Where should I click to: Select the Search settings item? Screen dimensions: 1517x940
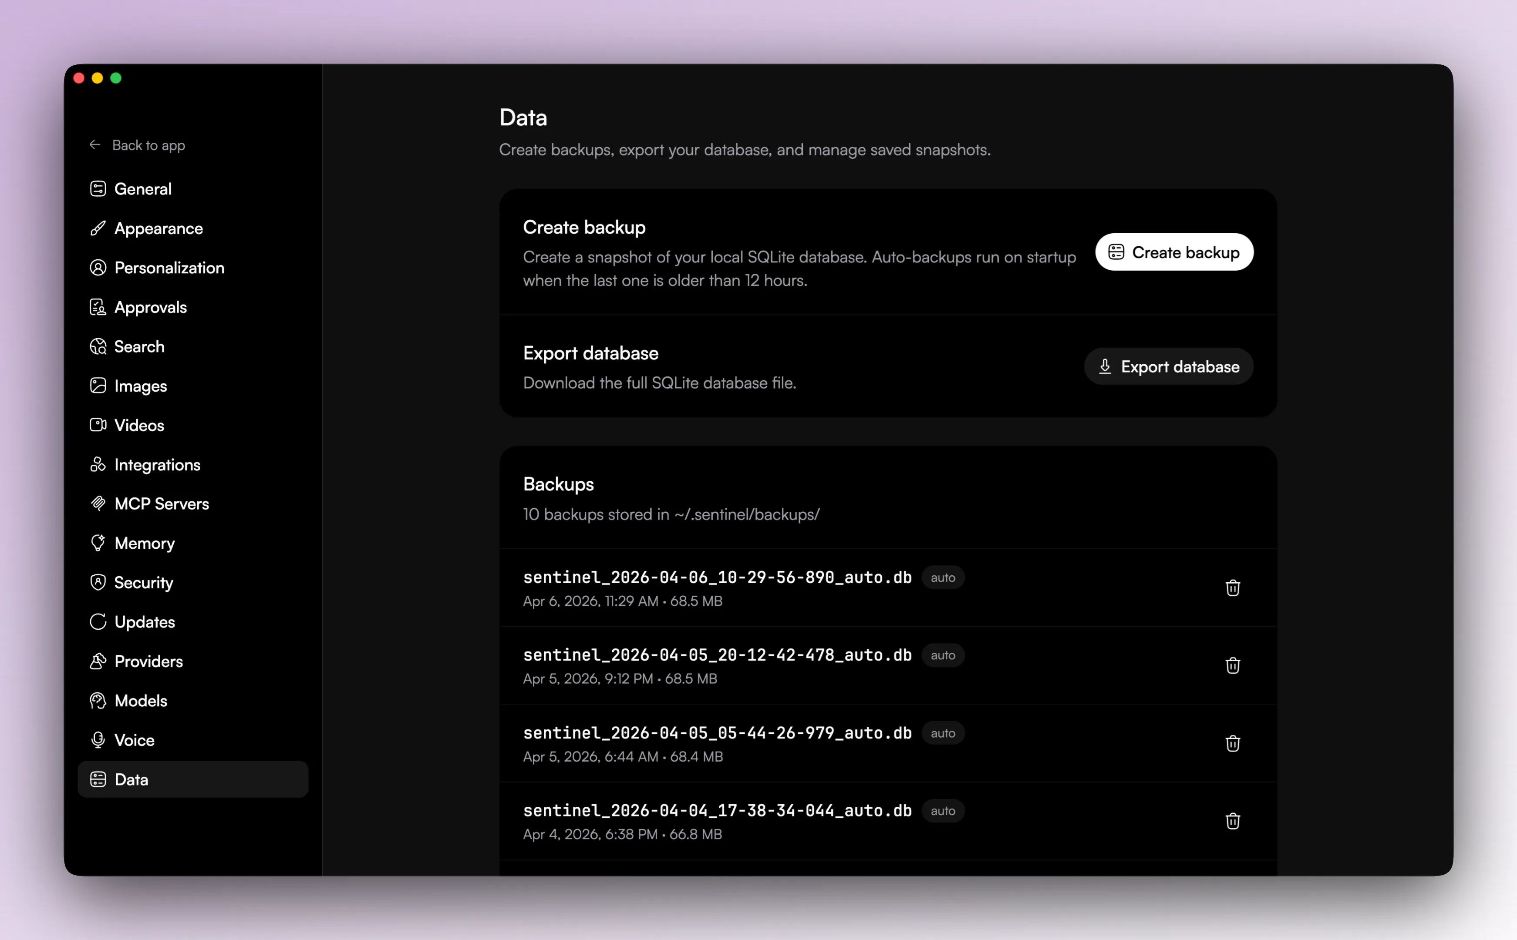pos(193,346)
